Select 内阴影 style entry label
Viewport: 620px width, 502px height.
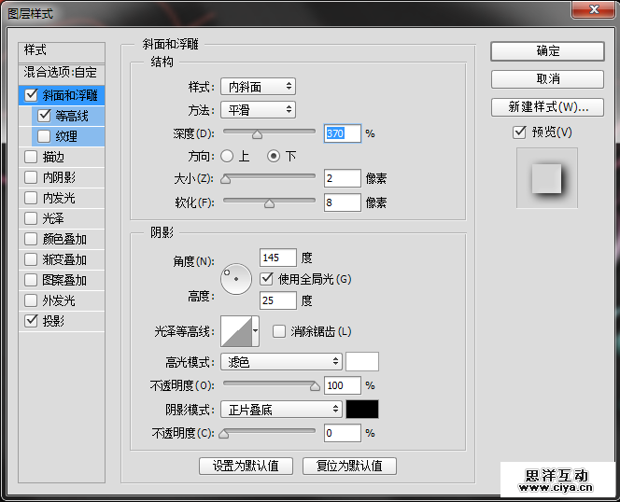pos(59,177)
